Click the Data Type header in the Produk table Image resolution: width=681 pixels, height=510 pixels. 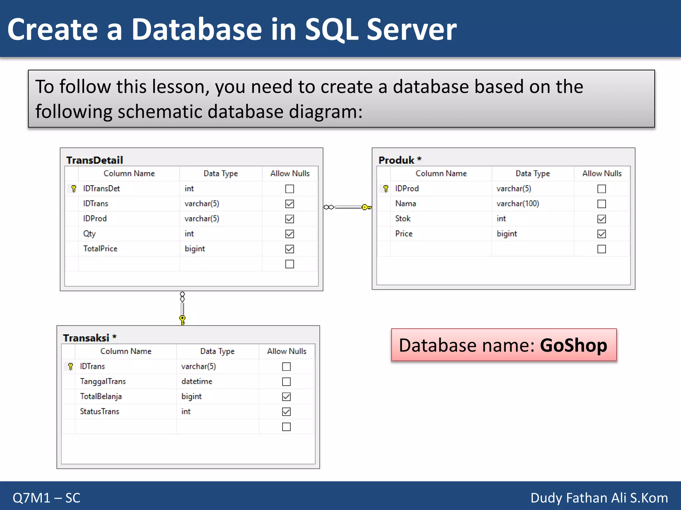[532, 173]
